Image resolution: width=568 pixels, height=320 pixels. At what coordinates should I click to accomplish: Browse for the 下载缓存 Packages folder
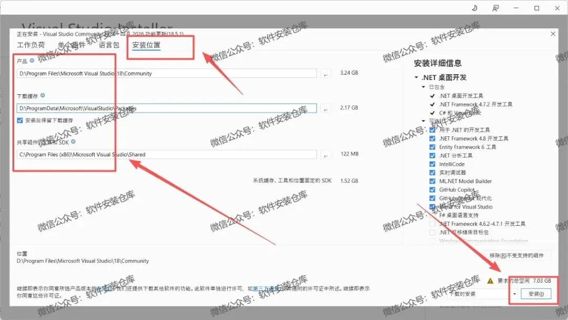[326, 108]
